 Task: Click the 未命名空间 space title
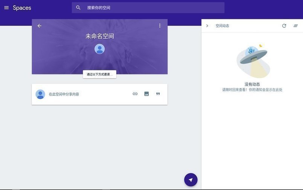99,36
